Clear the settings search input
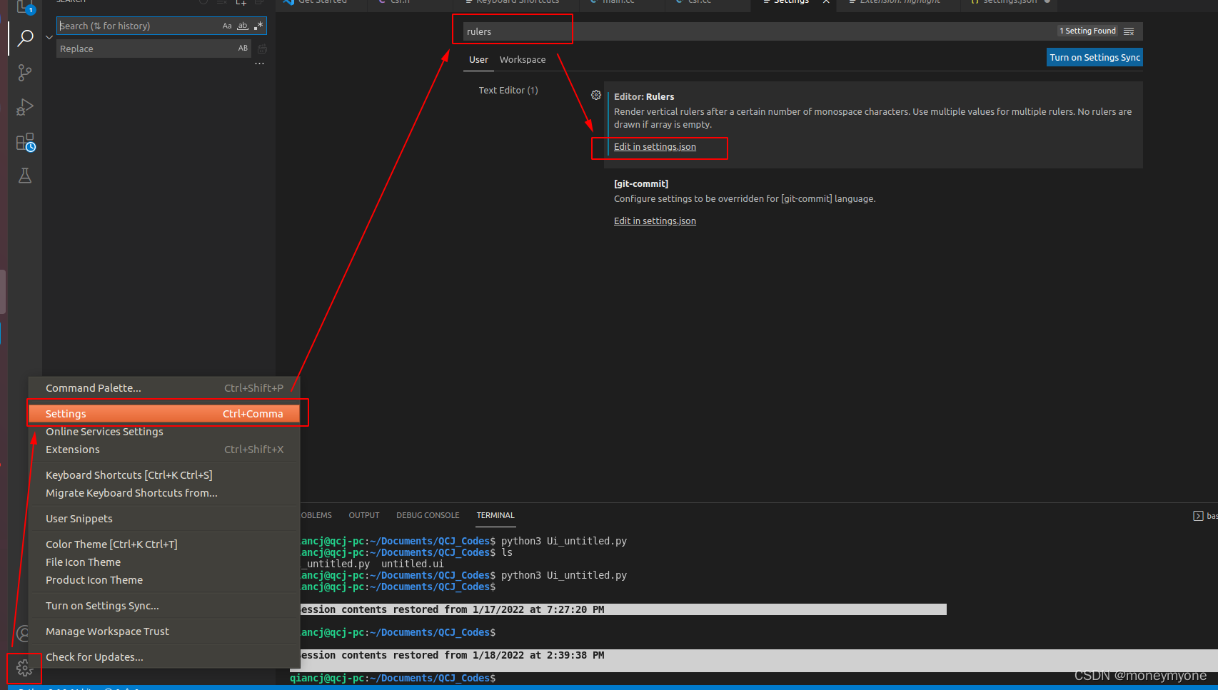 tap(1129, 31)
